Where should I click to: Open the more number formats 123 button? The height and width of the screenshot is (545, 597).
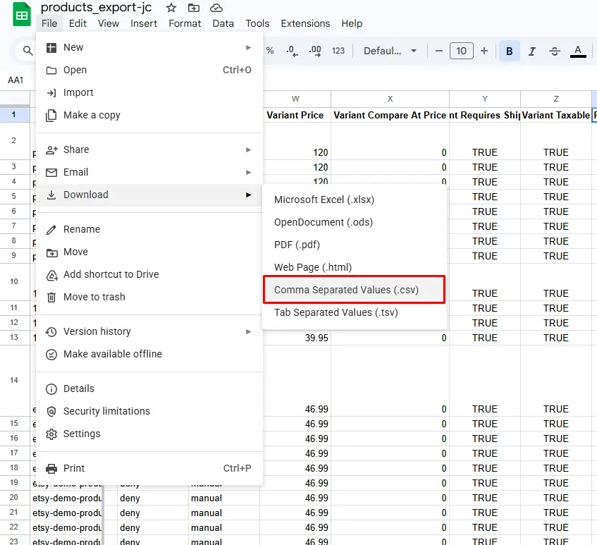338,51
